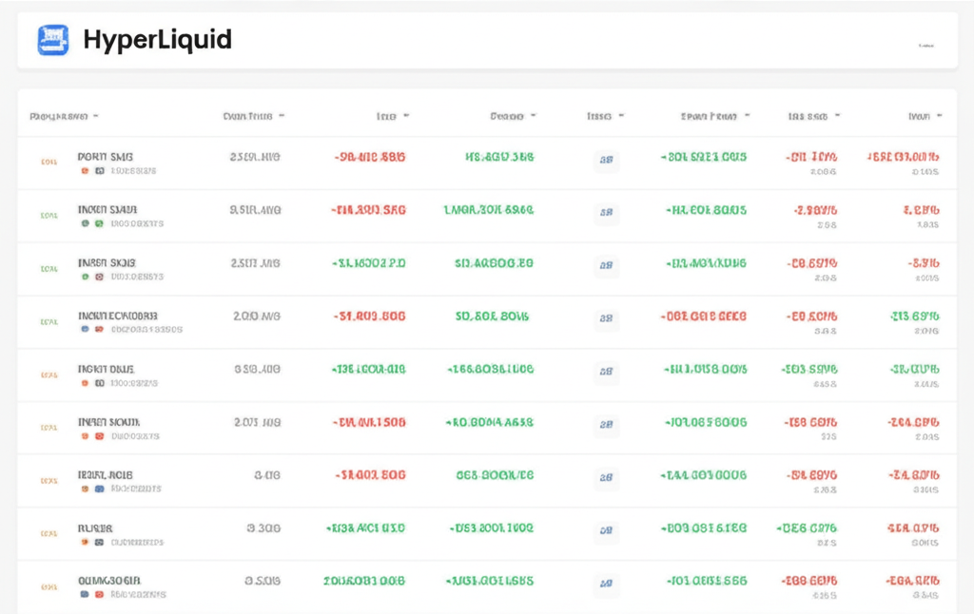Open the sort arrow on the first column header
Viewport: 974px width, 614px height.
96,116
